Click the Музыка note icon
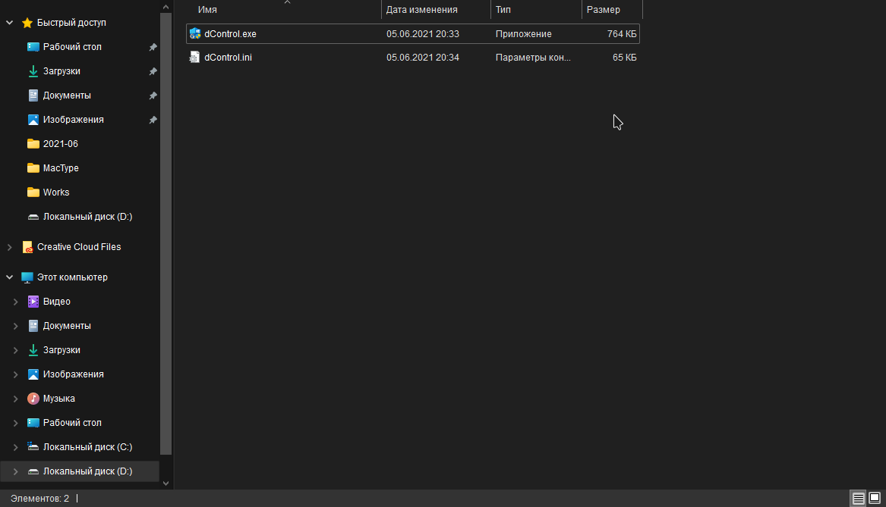Image resolution: width=886 pixels, height=507 pixels. 33,399
